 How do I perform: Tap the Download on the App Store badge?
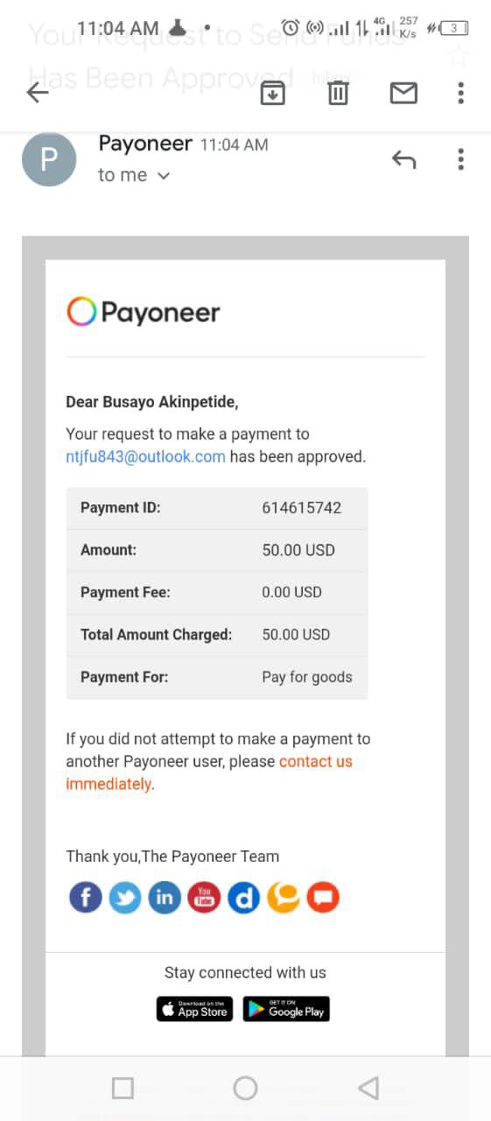pos(194,1009)
